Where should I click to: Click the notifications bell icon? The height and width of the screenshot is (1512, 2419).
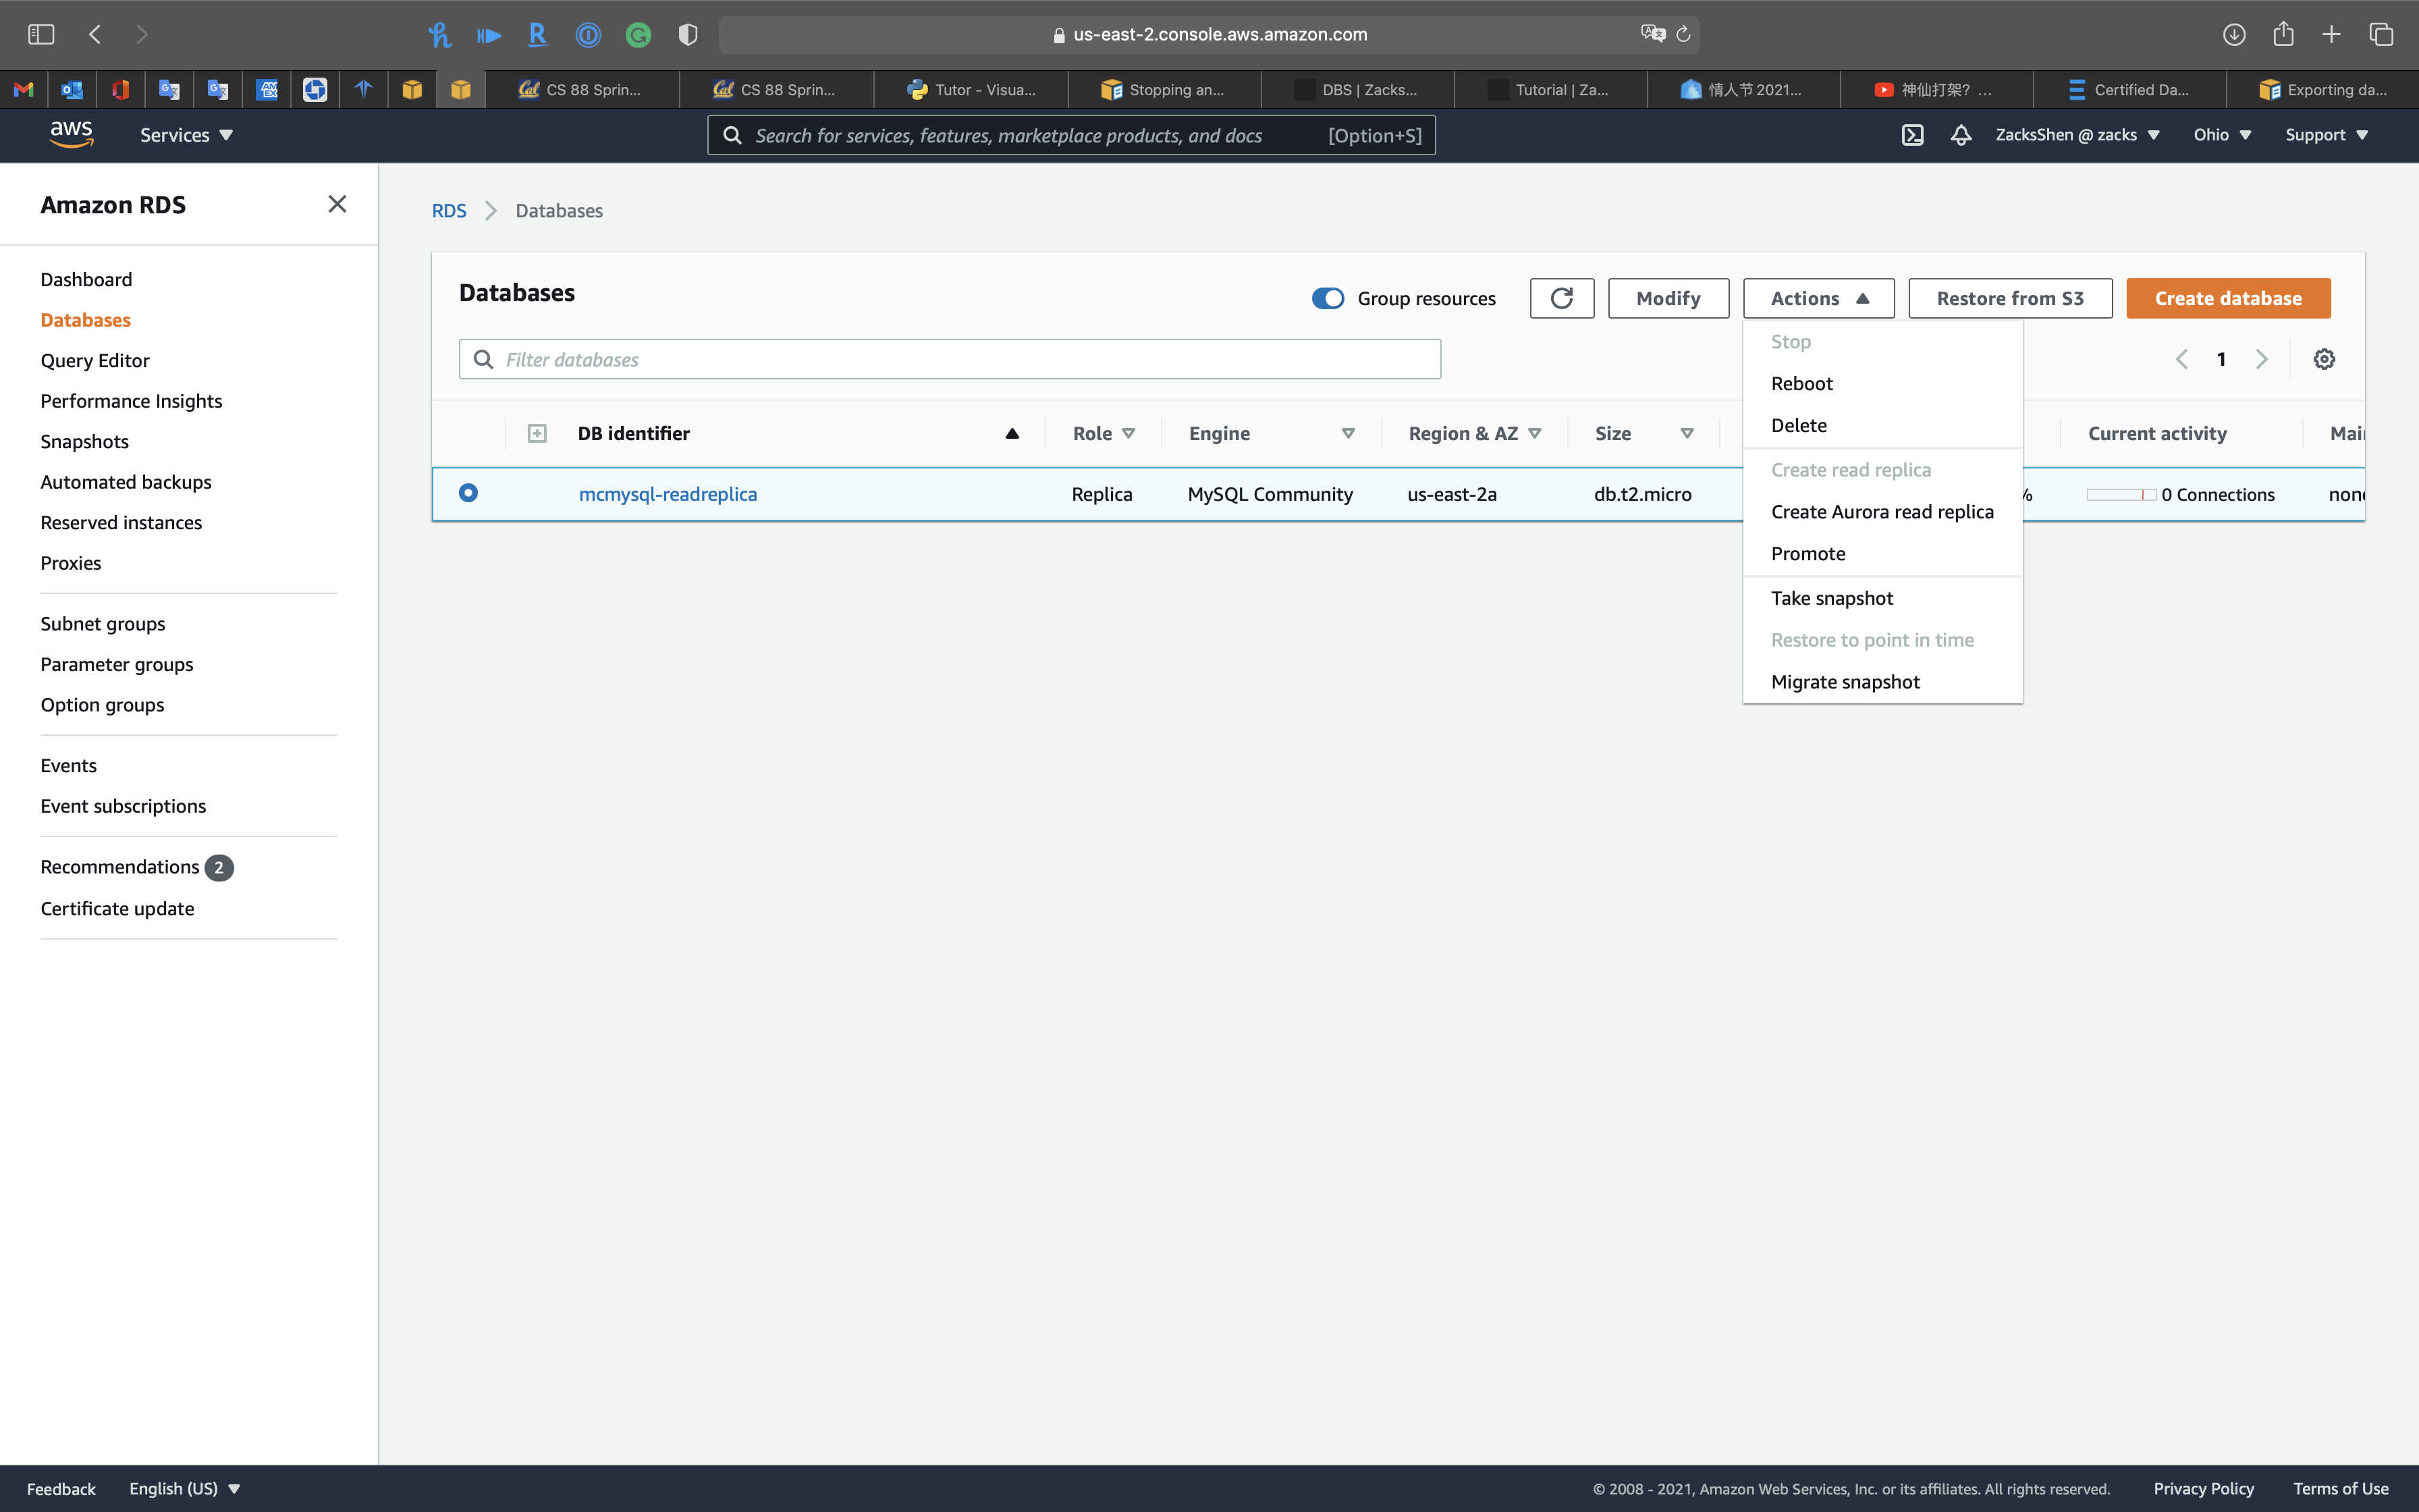pyautogui.click(x=1960, y=135)
